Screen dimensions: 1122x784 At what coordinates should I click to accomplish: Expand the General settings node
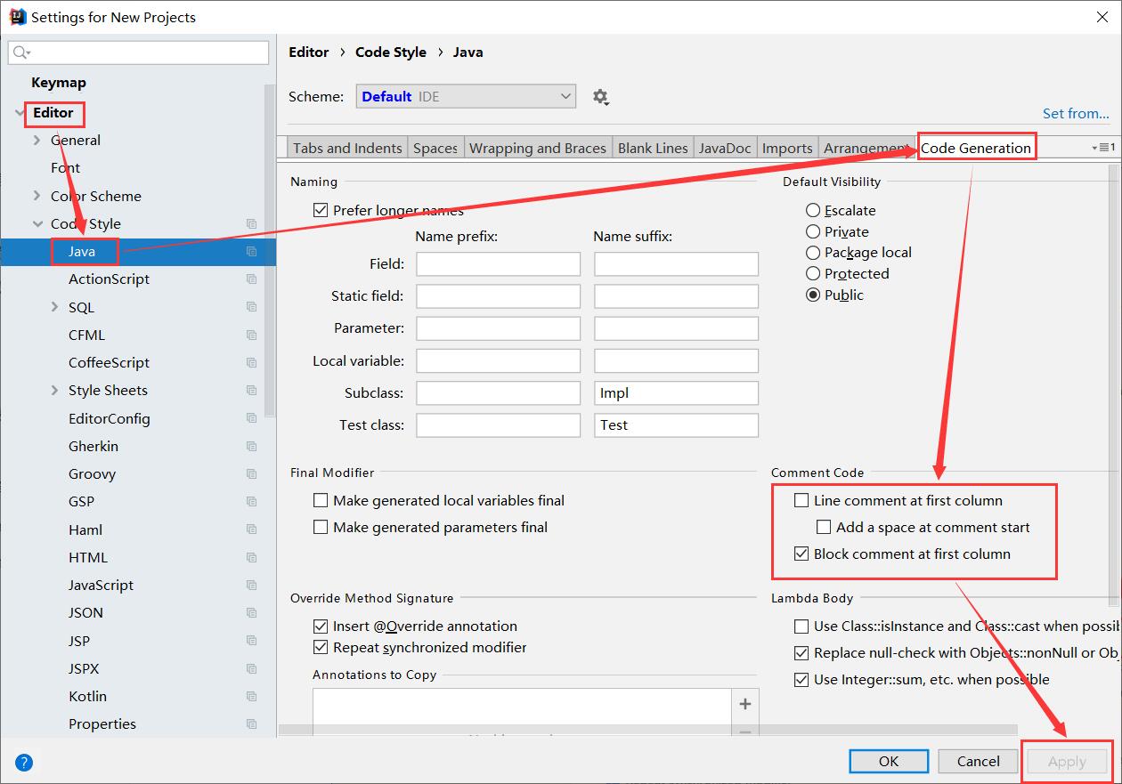pos(37,141)
